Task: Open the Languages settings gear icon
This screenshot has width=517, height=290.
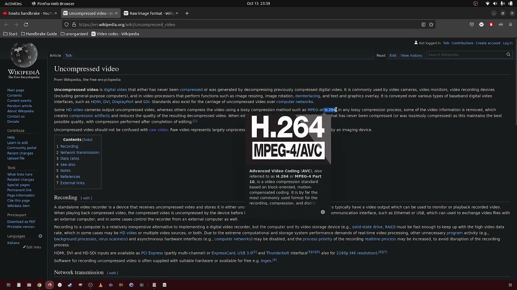Action: click(40, 236)
